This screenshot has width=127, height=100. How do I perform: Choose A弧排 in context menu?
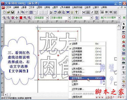click(x=87, y=64)
